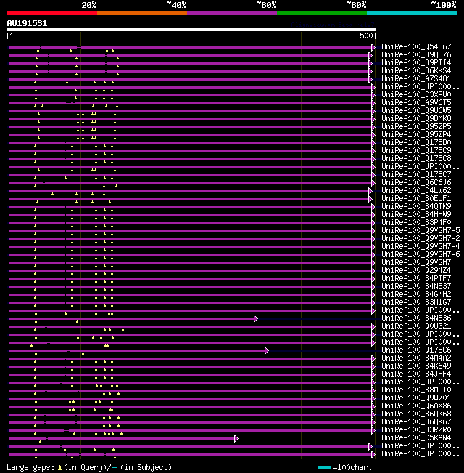
Task: Pick the UniRef100_B6QK67 hit name
Action: 416,422
